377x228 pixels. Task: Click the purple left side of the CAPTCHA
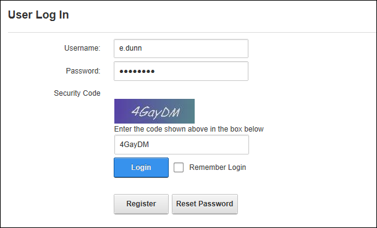pos(122,111)
